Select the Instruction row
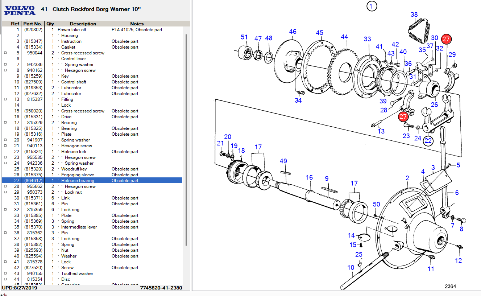Image resolution: width=481 pixels, height=296 pixels. pos(92,41)
